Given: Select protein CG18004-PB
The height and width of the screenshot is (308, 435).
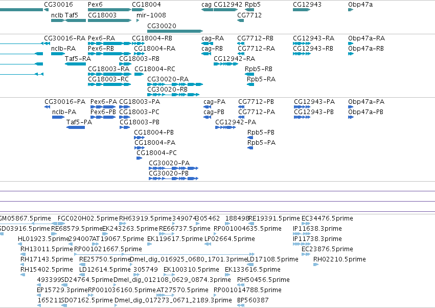Looking at the screenshot, I should pyautogui.click(x=154, y=133).
